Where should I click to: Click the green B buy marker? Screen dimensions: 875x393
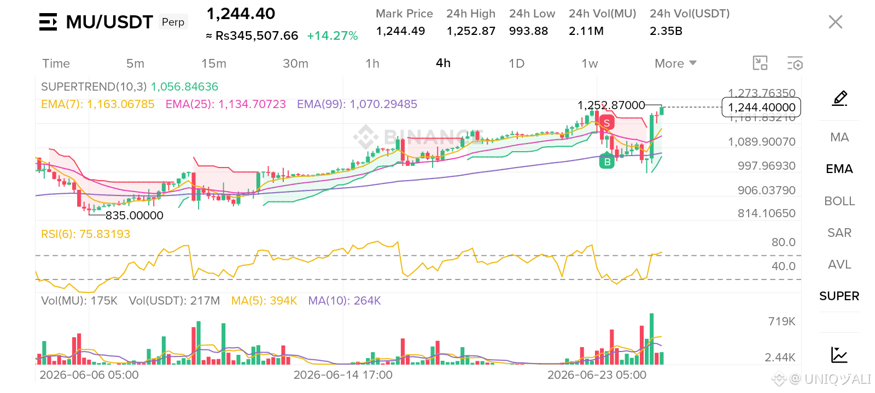point(607,162)
